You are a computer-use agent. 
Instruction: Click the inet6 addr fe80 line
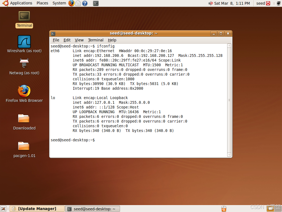pyautogui.click(x=127, y=60)
